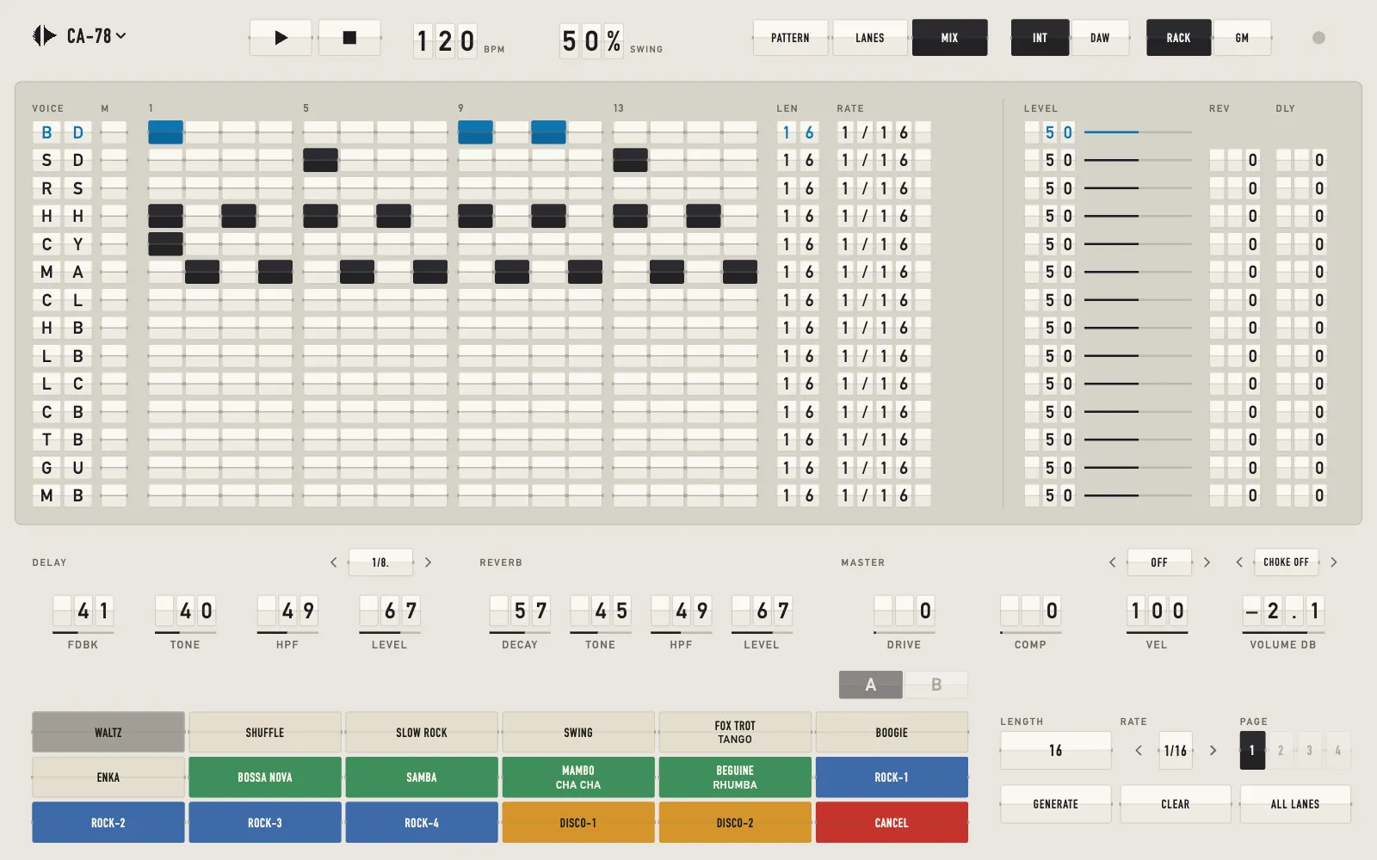Select INT sync mode
The height and width of the screenshot is (860, 1377).
[1040, 38]
